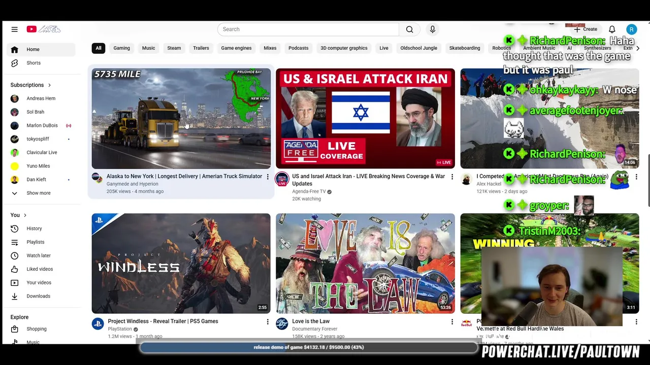Open Documentary Forever channel avatar

[x=282, y=323]
